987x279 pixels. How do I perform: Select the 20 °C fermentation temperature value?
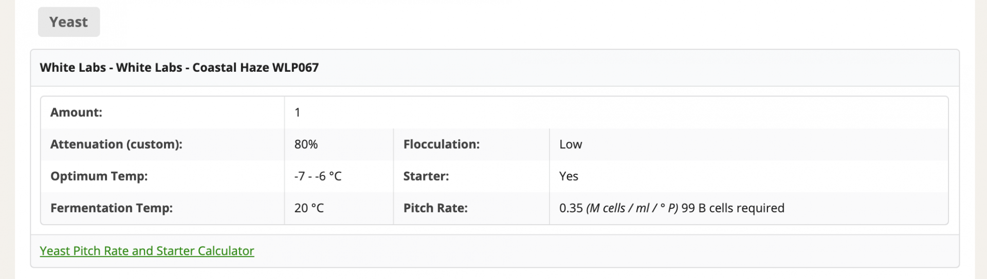[x=309, y=208]
